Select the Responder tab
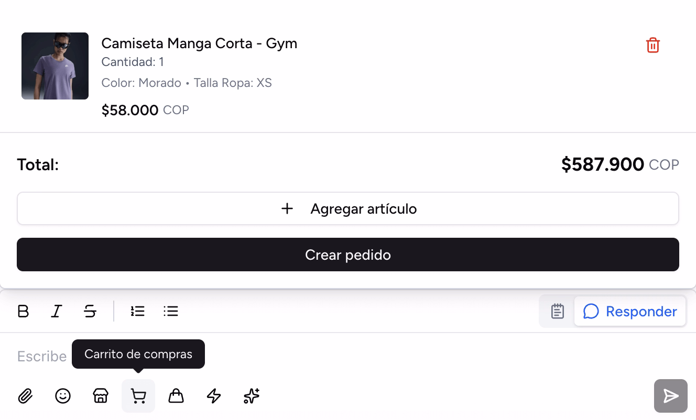 [630, 312]
